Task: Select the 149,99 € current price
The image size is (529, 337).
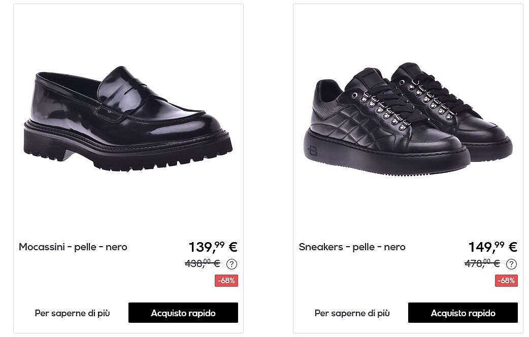Action: pos(492,247)
